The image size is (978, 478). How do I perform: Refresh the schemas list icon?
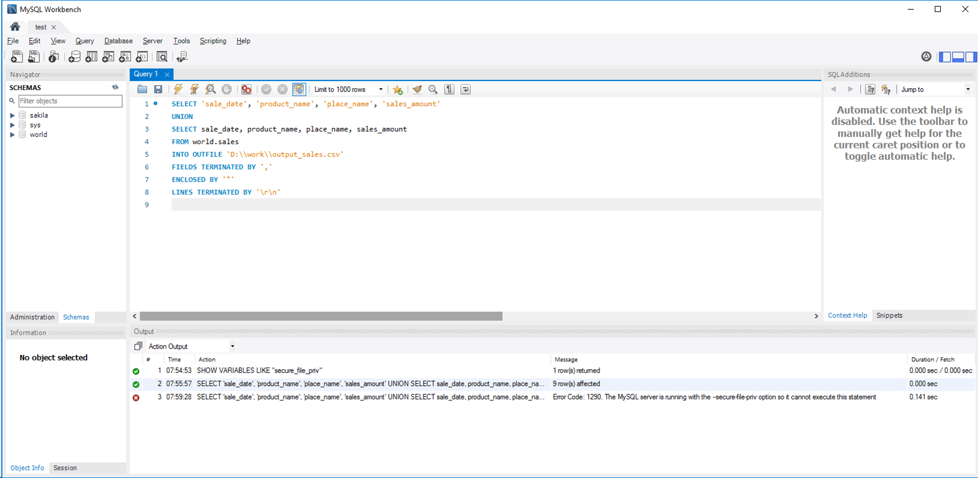115,88
